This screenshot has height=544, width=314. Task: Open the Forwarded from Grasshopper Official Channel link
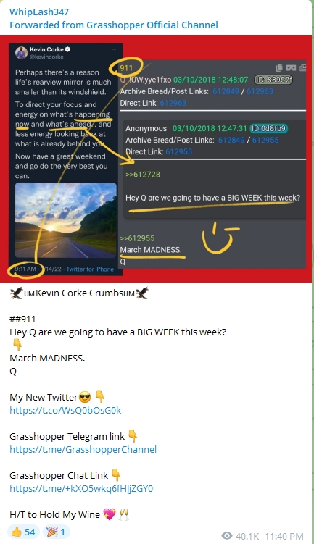tap(114, 25)
